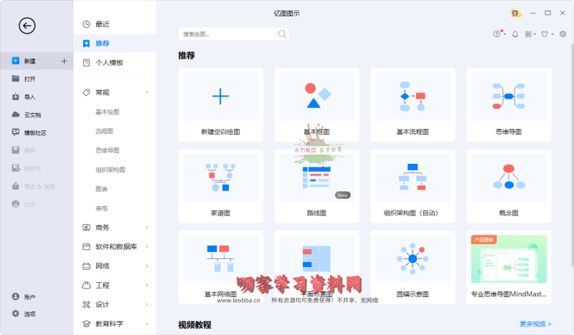Click the notification bell icon

515,34
